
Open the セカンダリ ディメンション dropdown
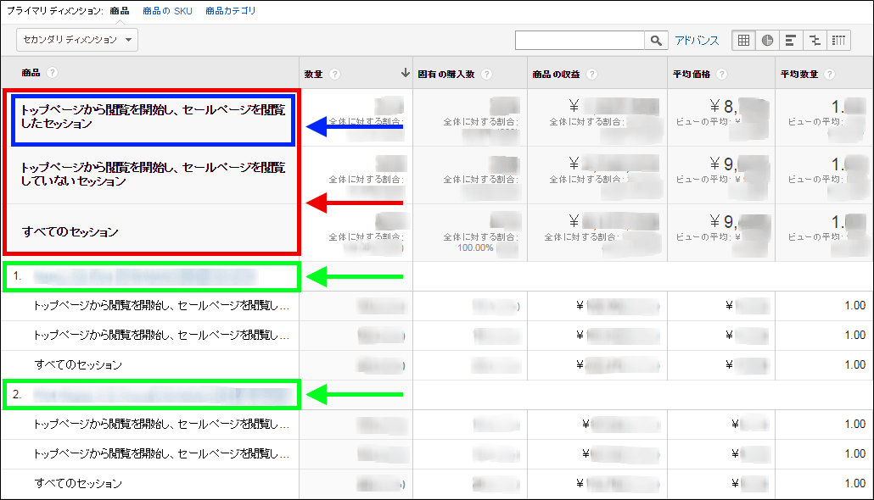click(x=77, y=40)
